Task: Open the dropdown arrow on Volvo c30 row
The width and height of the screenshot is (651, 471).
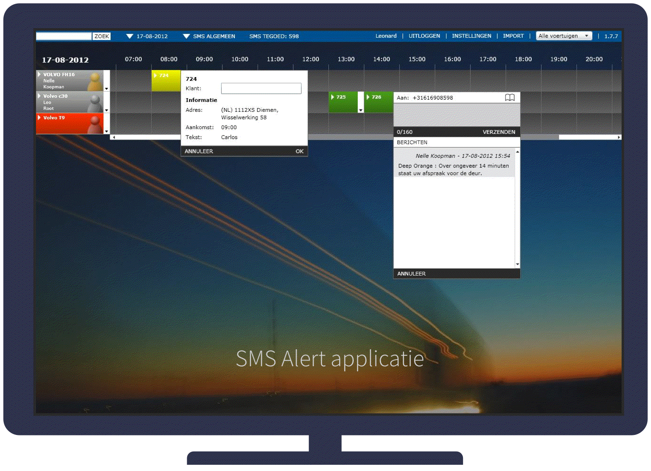Action: (106, 110)
